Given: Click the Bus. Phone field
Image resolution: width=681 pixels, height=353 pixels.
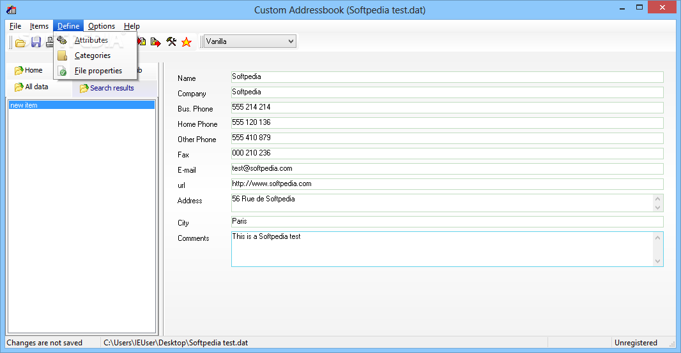Looking at the screenshot, I should click(x=447, y=108).
